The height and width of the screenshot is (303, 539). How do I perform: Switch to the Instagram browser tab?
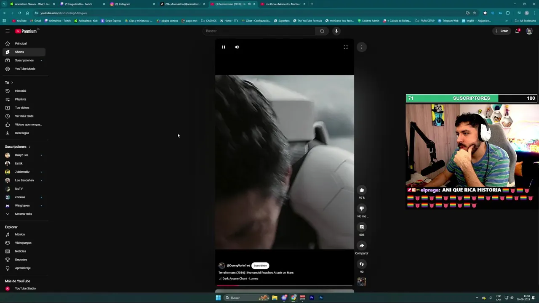[x=132, y=4]
